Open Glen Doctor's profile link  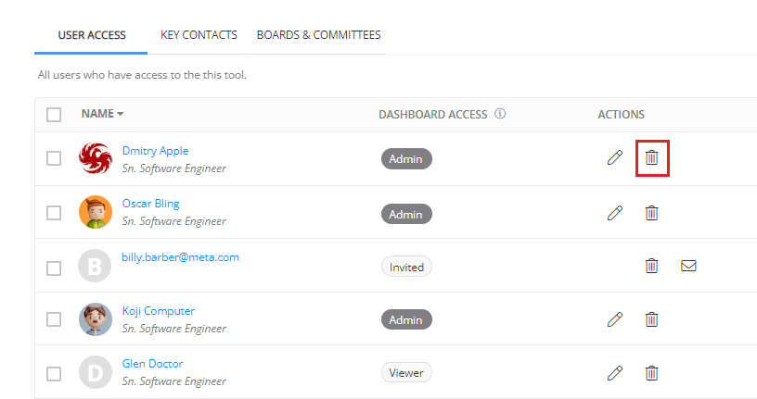coord(152,364)
